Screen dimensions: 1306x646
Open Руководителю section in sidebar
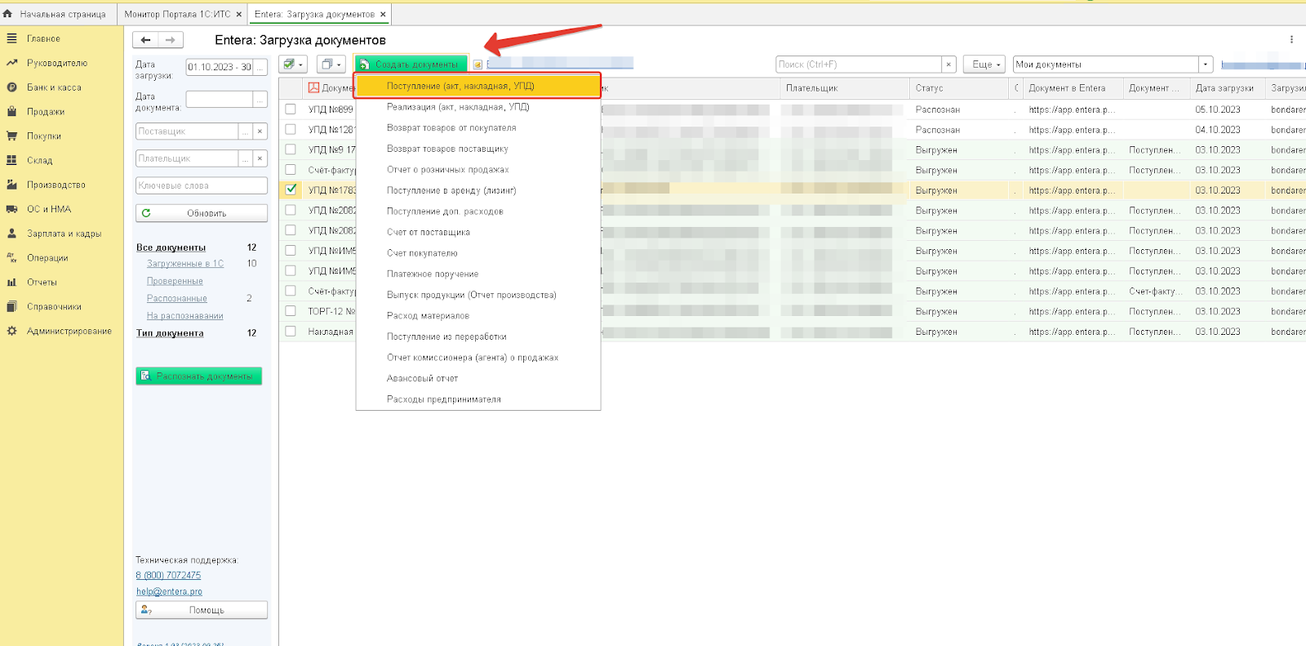tap(56, 63)
